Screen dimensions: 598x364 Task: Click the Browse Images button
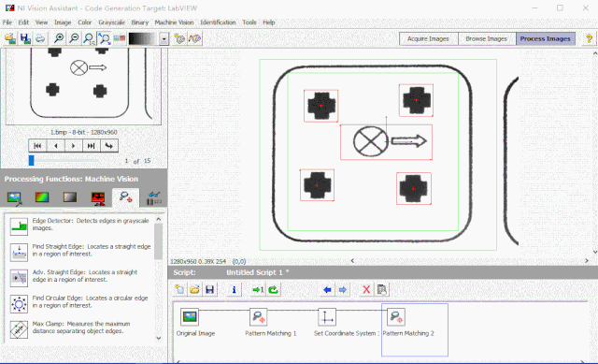(x=487, y=38)
